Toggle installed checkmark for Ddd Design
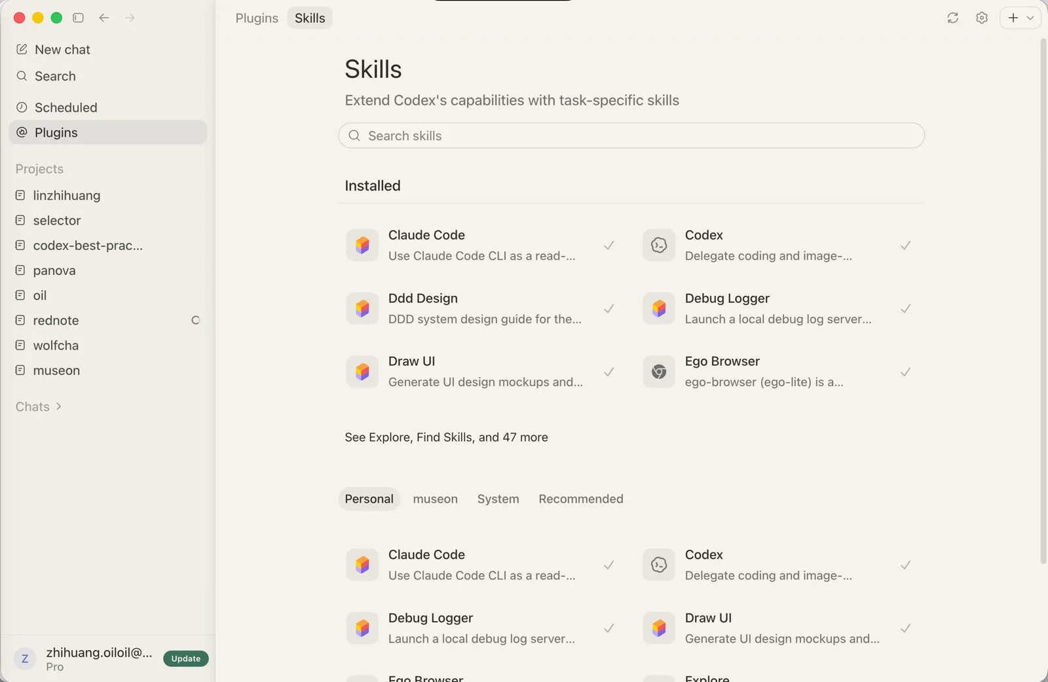Screen dimensions: 1048x682 pos(609,308)
